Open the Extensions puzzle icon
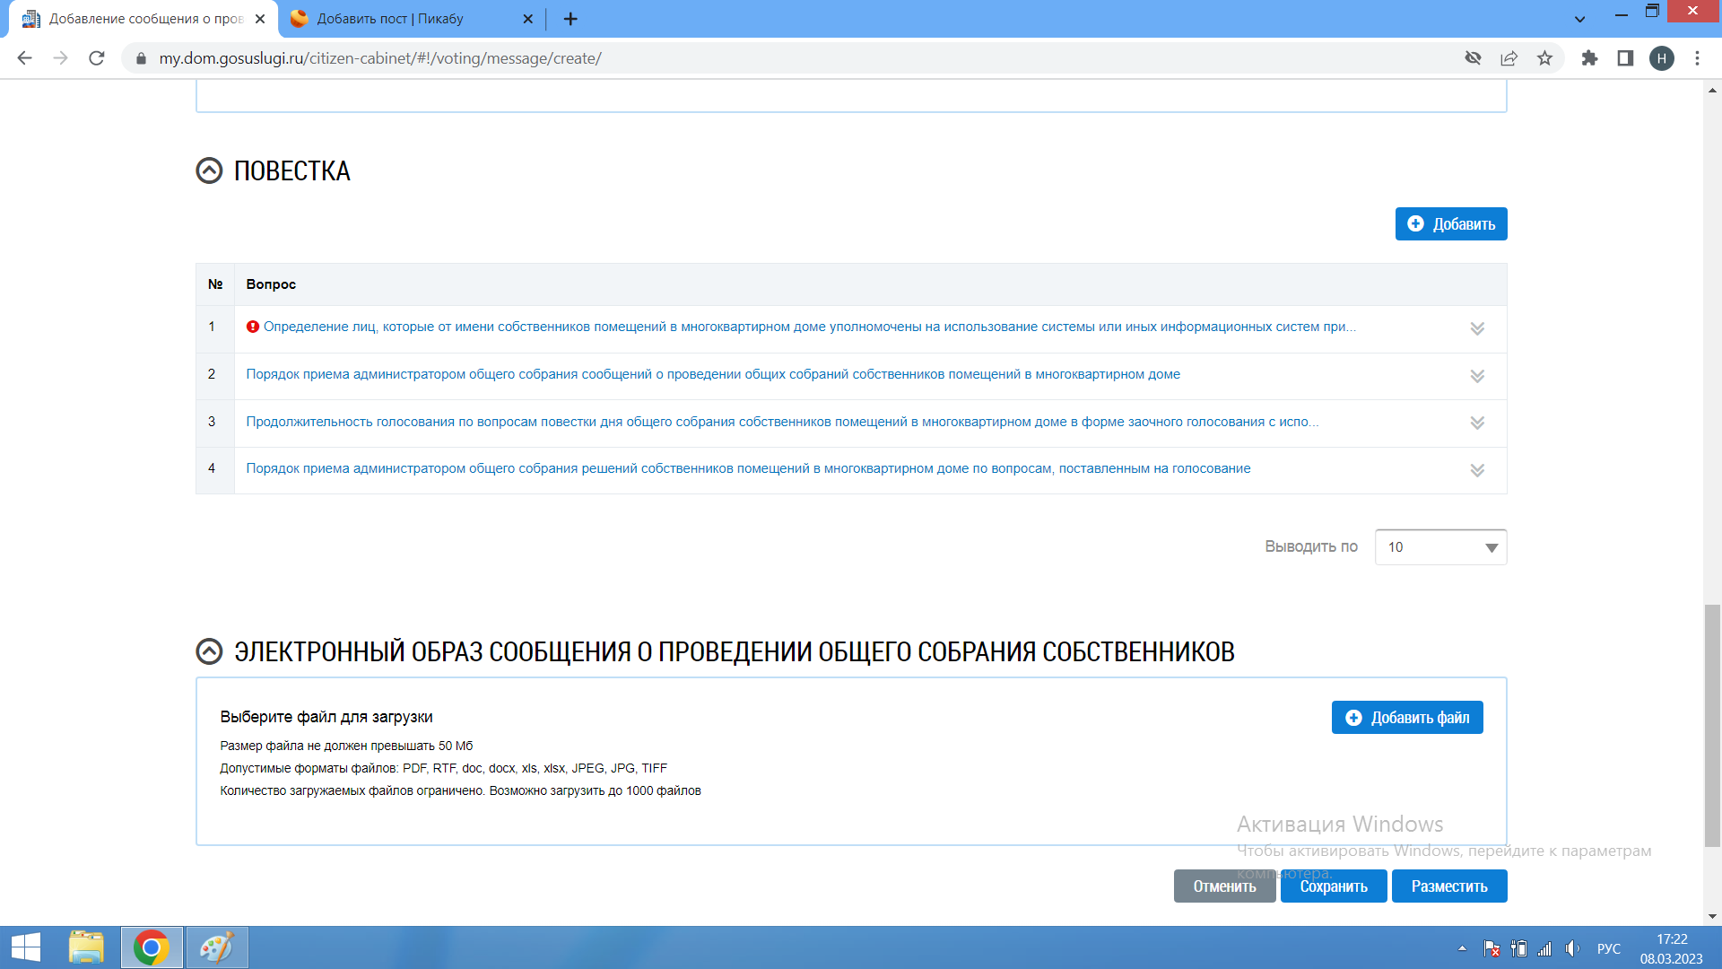This screenshot has width=1722, height=969. pos(1589,58)
